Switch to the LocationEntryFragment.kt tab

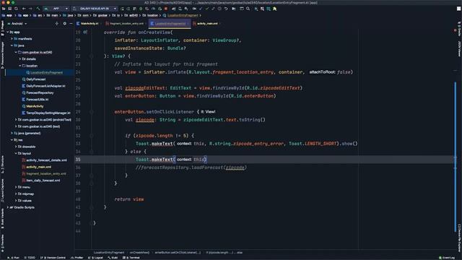(170, 24)
